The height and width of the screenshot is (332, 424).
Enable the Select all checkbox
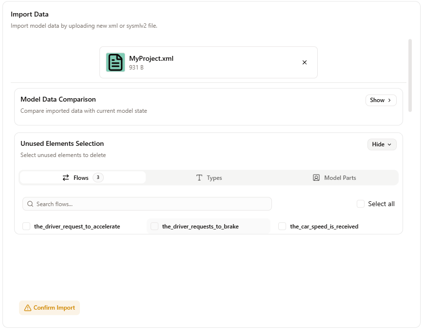[x=361, y=204]
